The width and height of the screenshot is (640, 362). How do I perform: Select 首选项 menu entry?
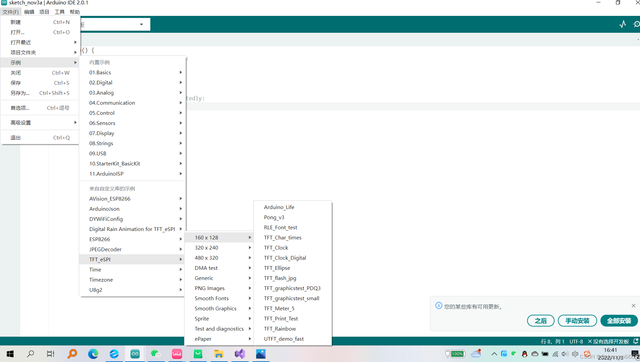40,108
